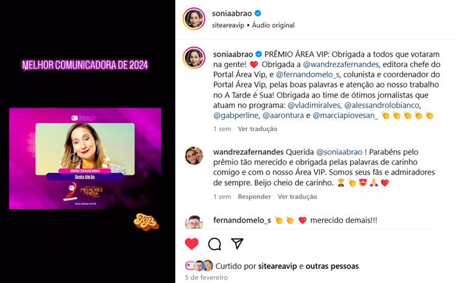Open outras pessoas likes list

point(332,266)
